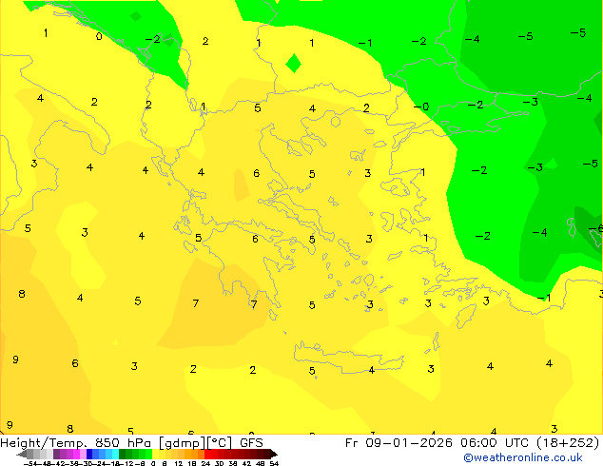The image size is (603, 466).
Task: Select the grey swatch in the legend
Action: click(x=30, y=454)
